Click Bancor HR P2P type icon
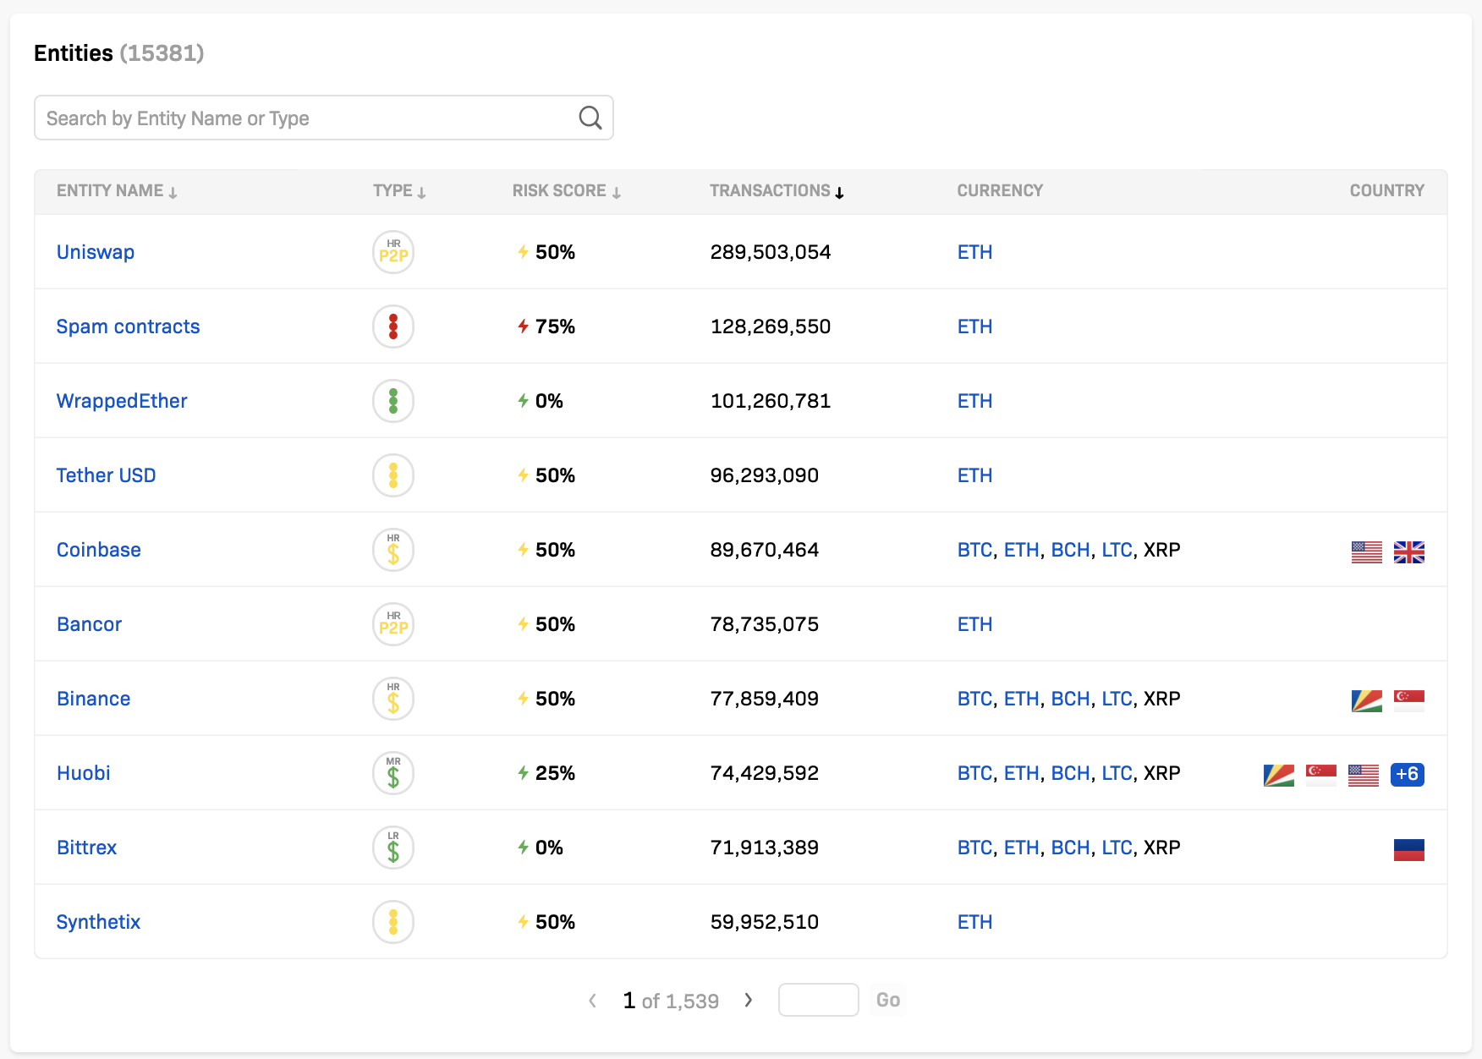 point(393,624)
